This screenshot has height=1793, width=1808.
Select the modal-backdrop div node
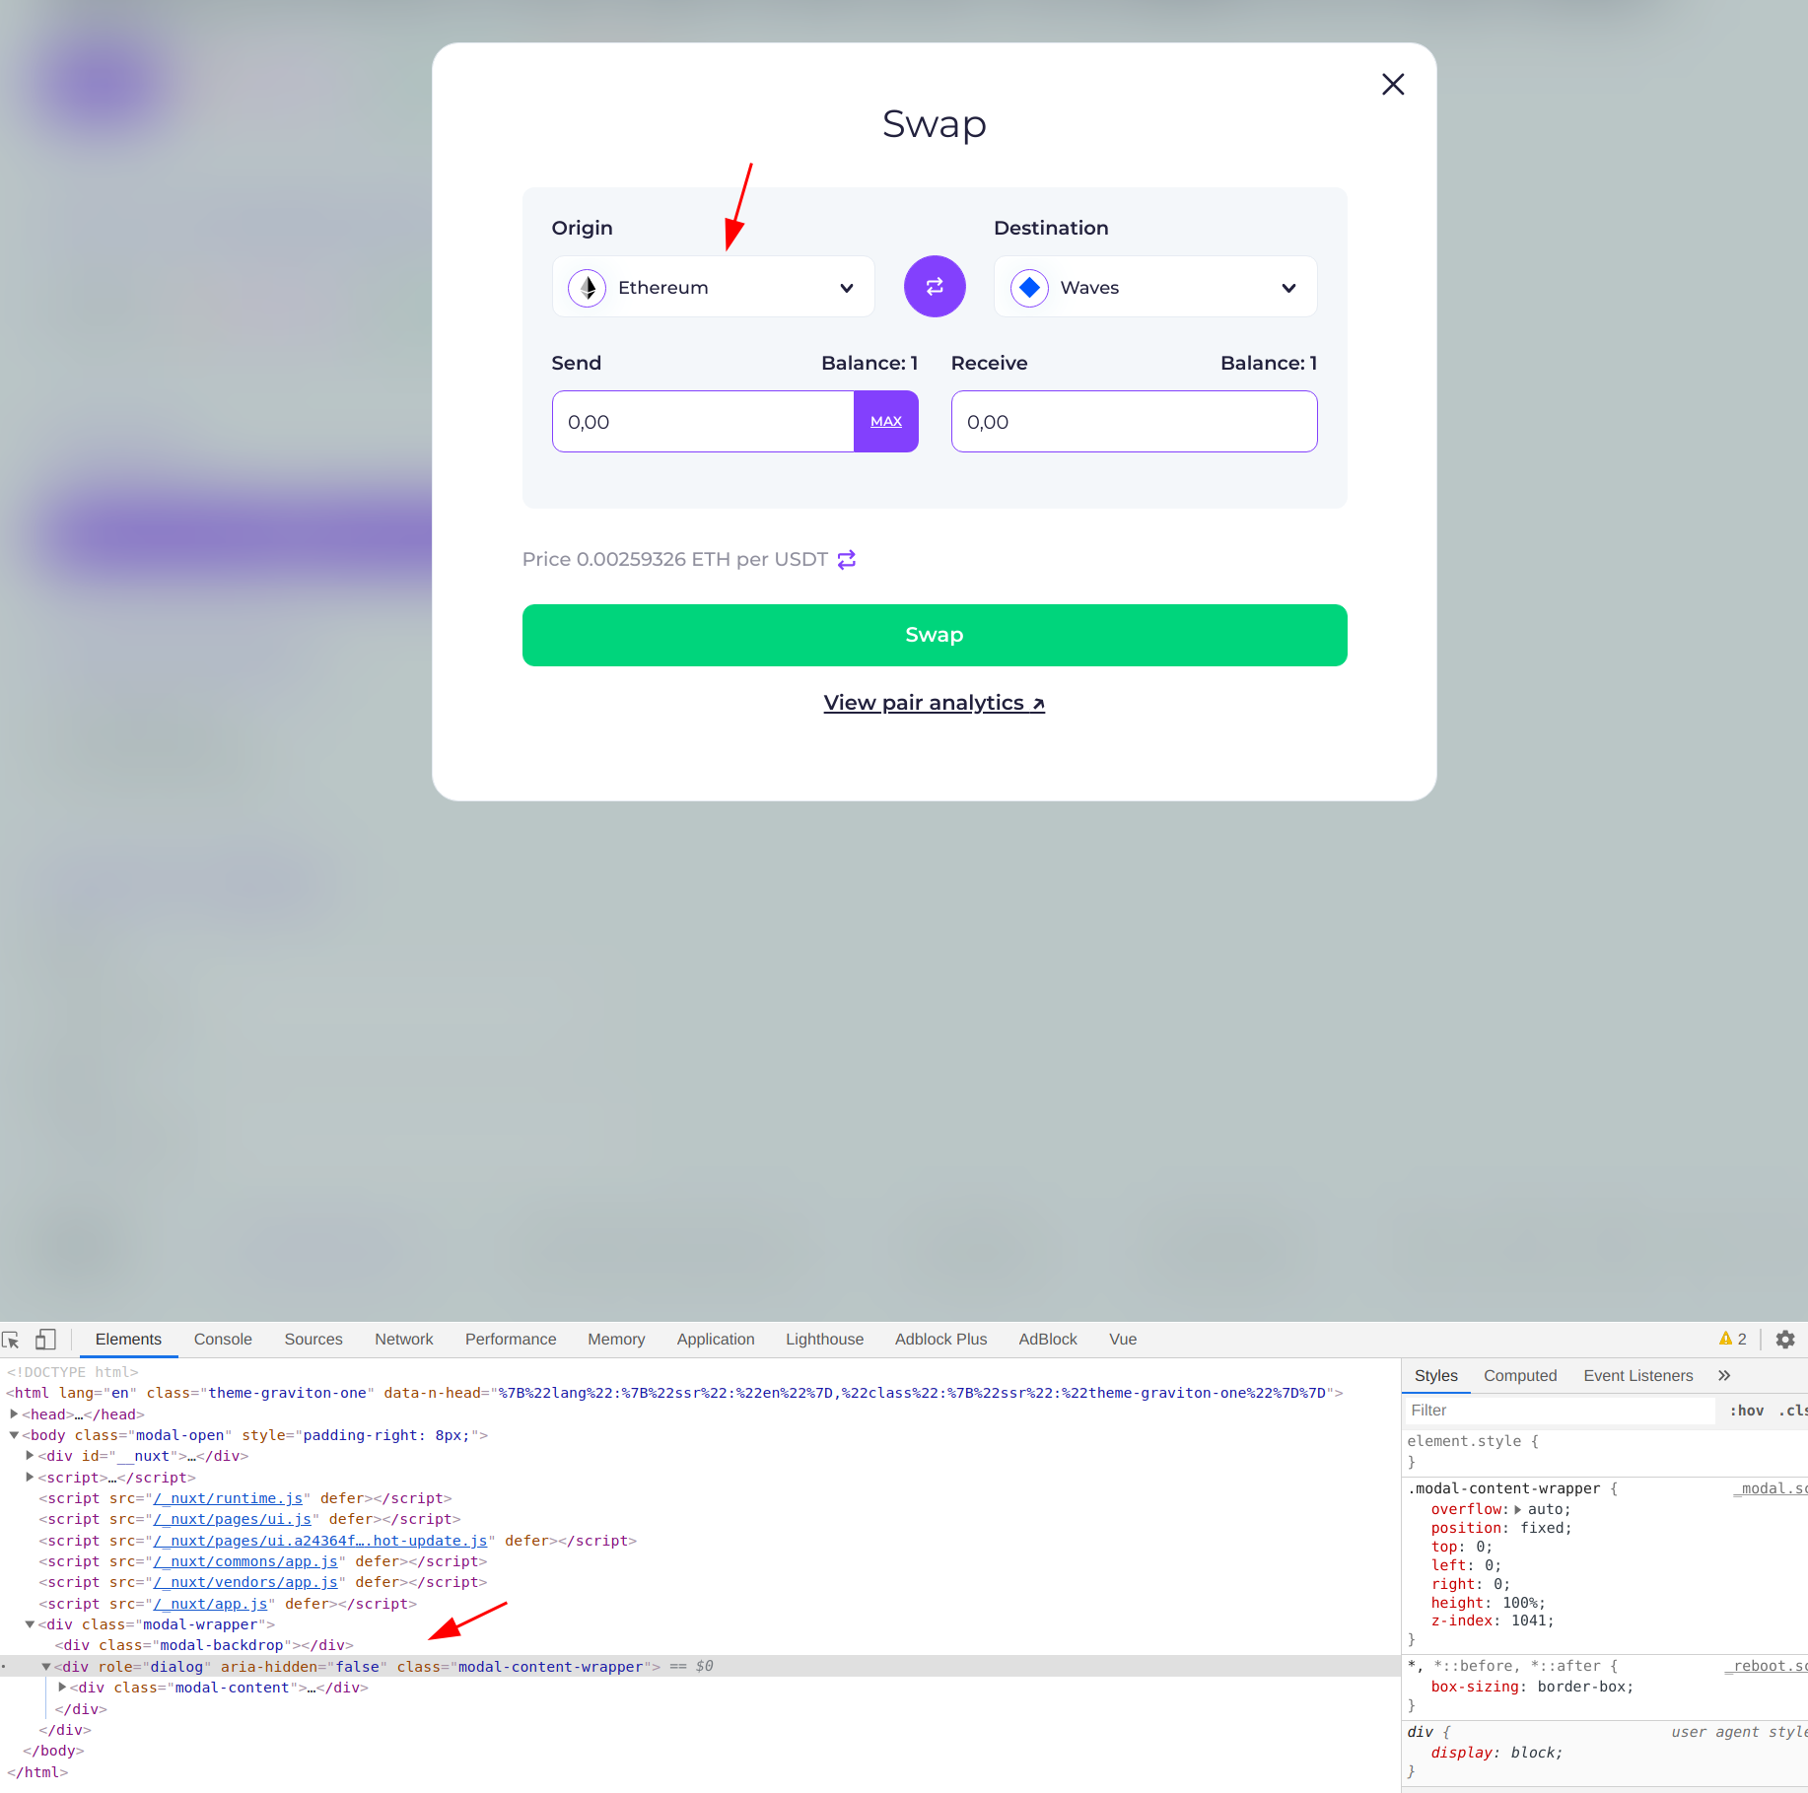(x=204, y=1646)
